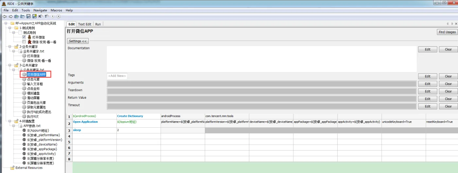Viewport: 458px width, 173px height.
Task: Click the Open Test Suite toolbar icon
Action: [x=16, y=16]
